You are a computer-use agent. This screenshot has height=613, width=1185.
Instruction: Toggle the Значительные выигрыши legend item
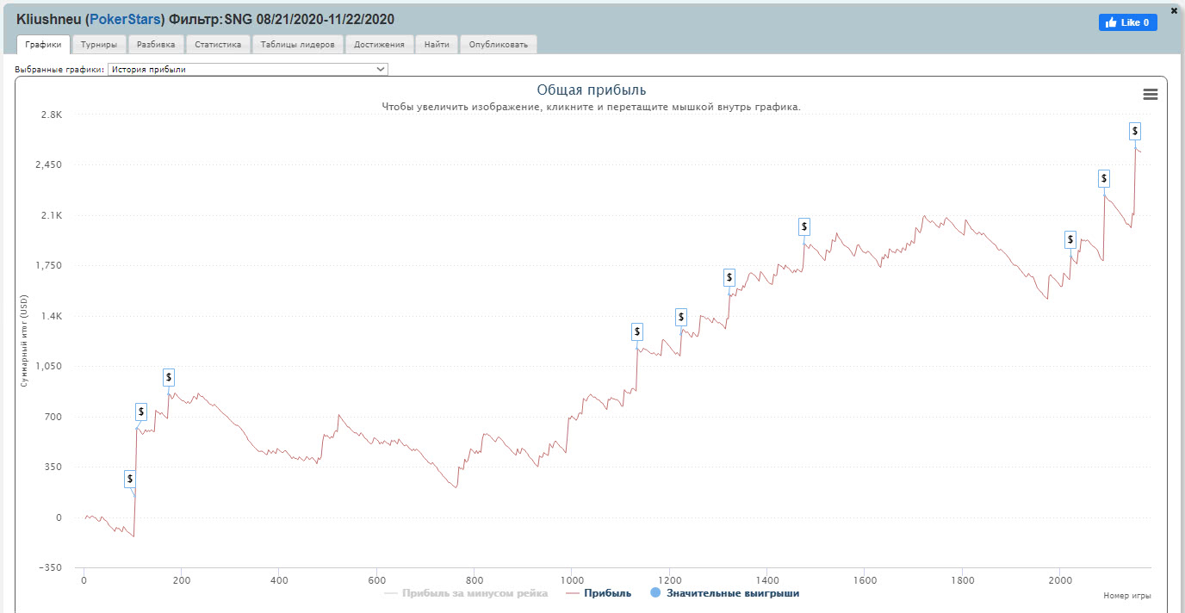tap(724, 593)
